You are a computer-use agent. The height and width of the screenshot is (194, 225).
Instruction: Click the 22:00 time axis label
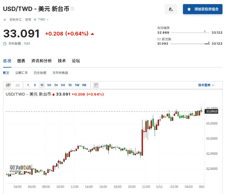(146, 187)
